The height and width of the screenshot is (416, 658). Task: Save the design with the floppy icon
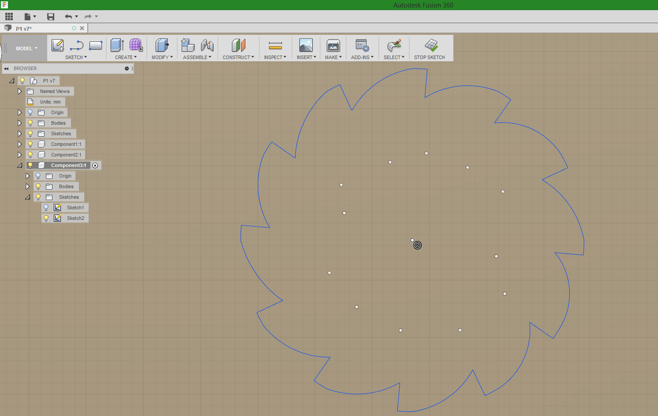[51, 17]
